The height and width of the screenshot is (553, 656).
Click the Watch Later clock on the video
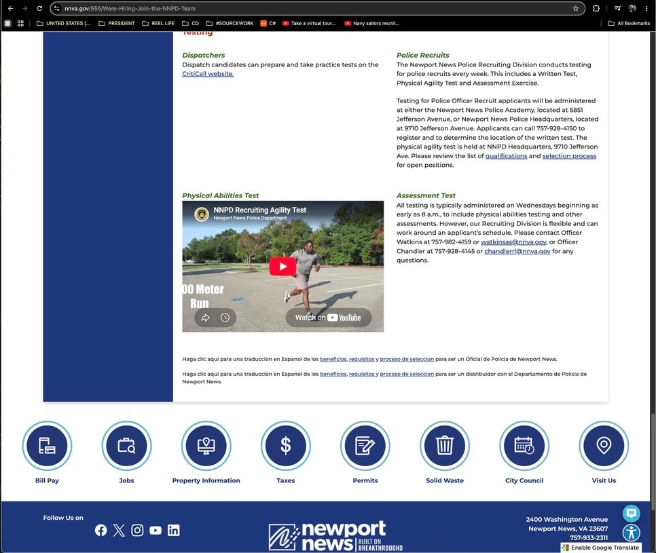[225, 318]
